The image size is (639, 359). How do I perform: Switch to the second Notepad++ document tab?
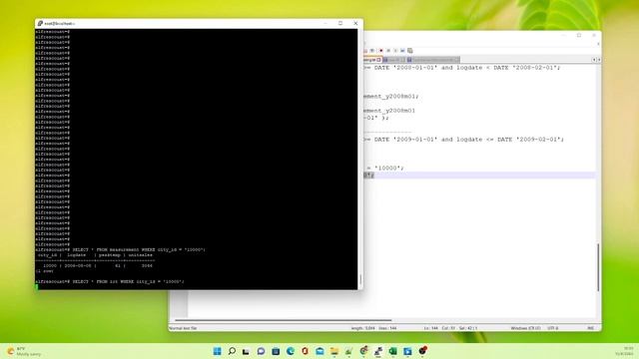tap(394, 60)
